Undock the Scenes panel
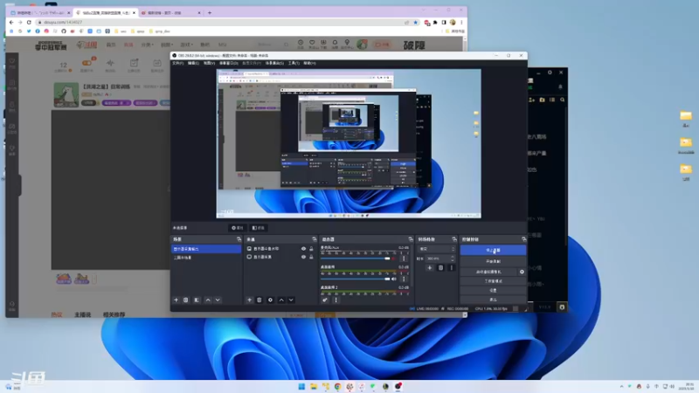Viewport: 699px width, 393px height. coord(239,239)
